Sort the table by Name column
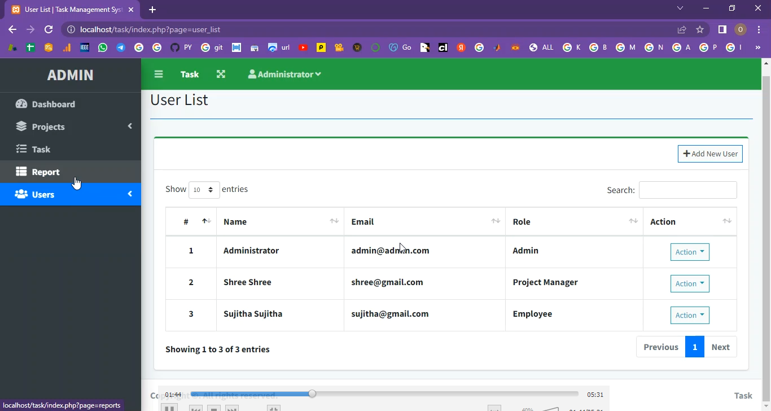Viewport: 771px width, 411px height. (x=279, y=222)
